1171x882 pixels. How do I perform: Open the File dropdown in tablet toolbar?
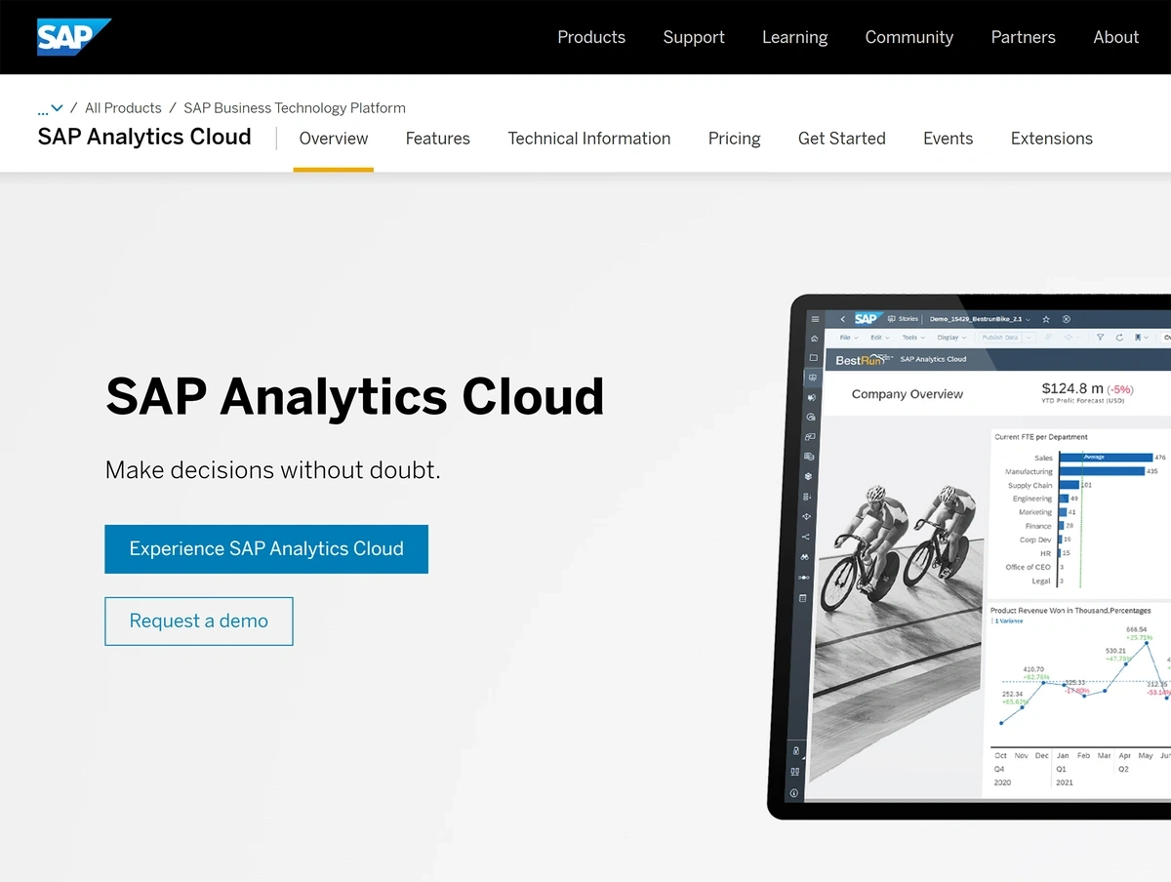[849, 338]
